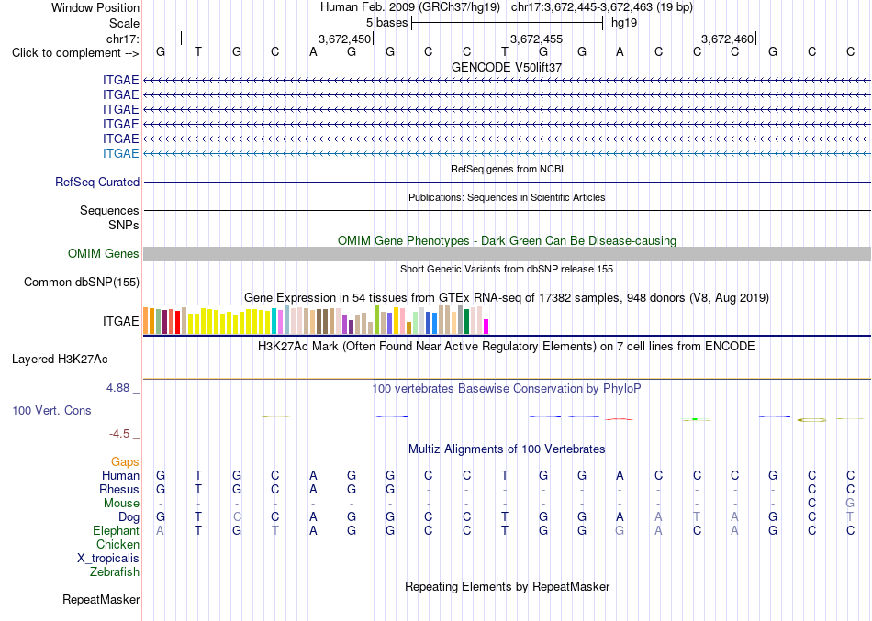The image size is (872, 621).
Task: Click the 'Common dbSNP(155)' track label
Action: (82, 283)
